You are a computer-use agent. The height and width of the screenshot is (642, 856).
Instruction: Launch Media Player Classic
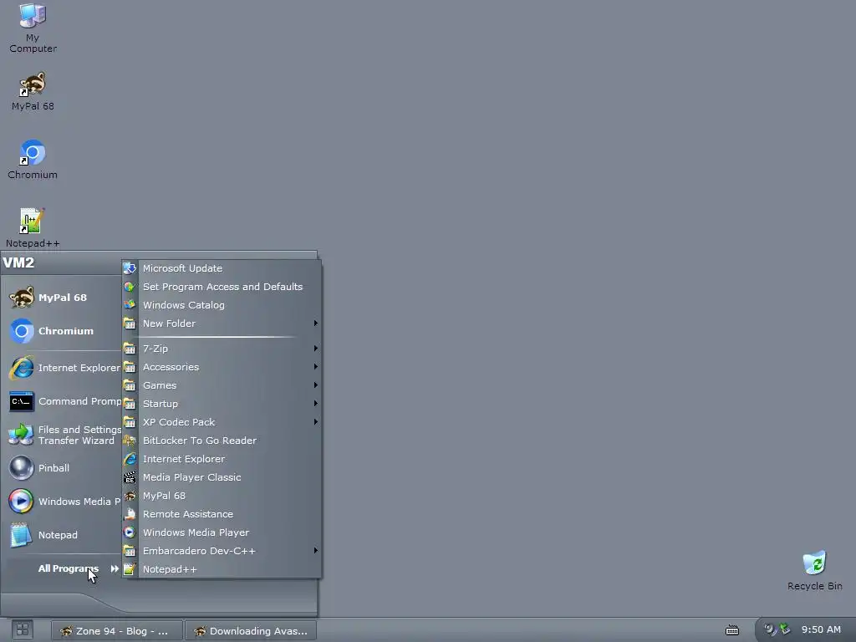[222, 477]
